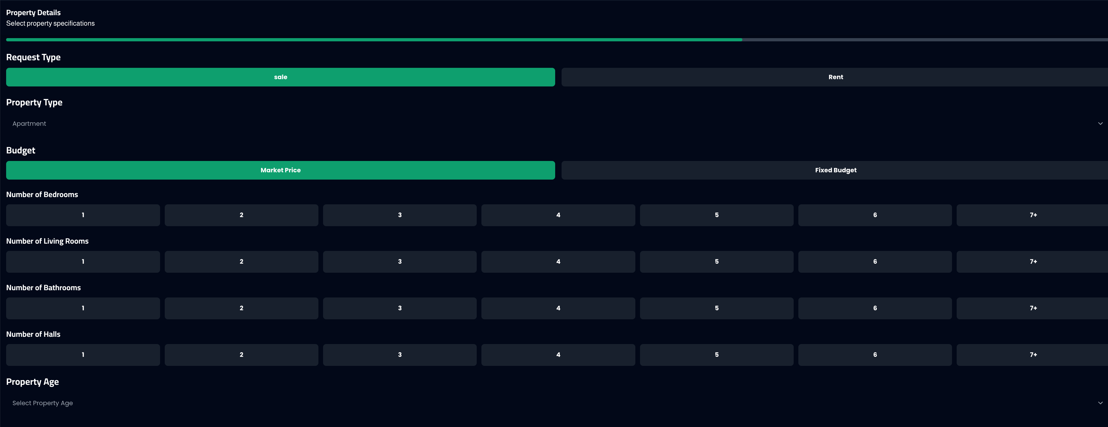This screenshot has height=427, width=1108.
Task: Select the sale request type
Action: pyautogui.click(x=280, y=77)
